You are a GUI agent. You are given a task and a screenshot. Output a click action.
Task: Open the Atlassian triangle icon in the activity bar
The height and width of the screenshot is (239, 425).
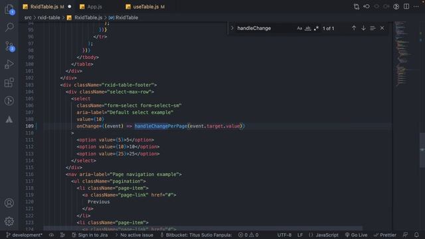pyautogui.click(x=9, y=119)
